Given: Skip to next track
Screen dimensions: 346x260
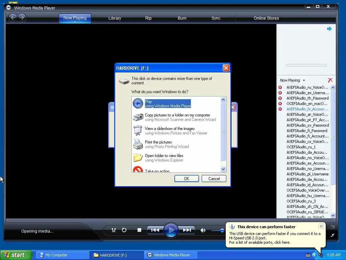Looking at the screenshot, I should click(x=187, y=230).
